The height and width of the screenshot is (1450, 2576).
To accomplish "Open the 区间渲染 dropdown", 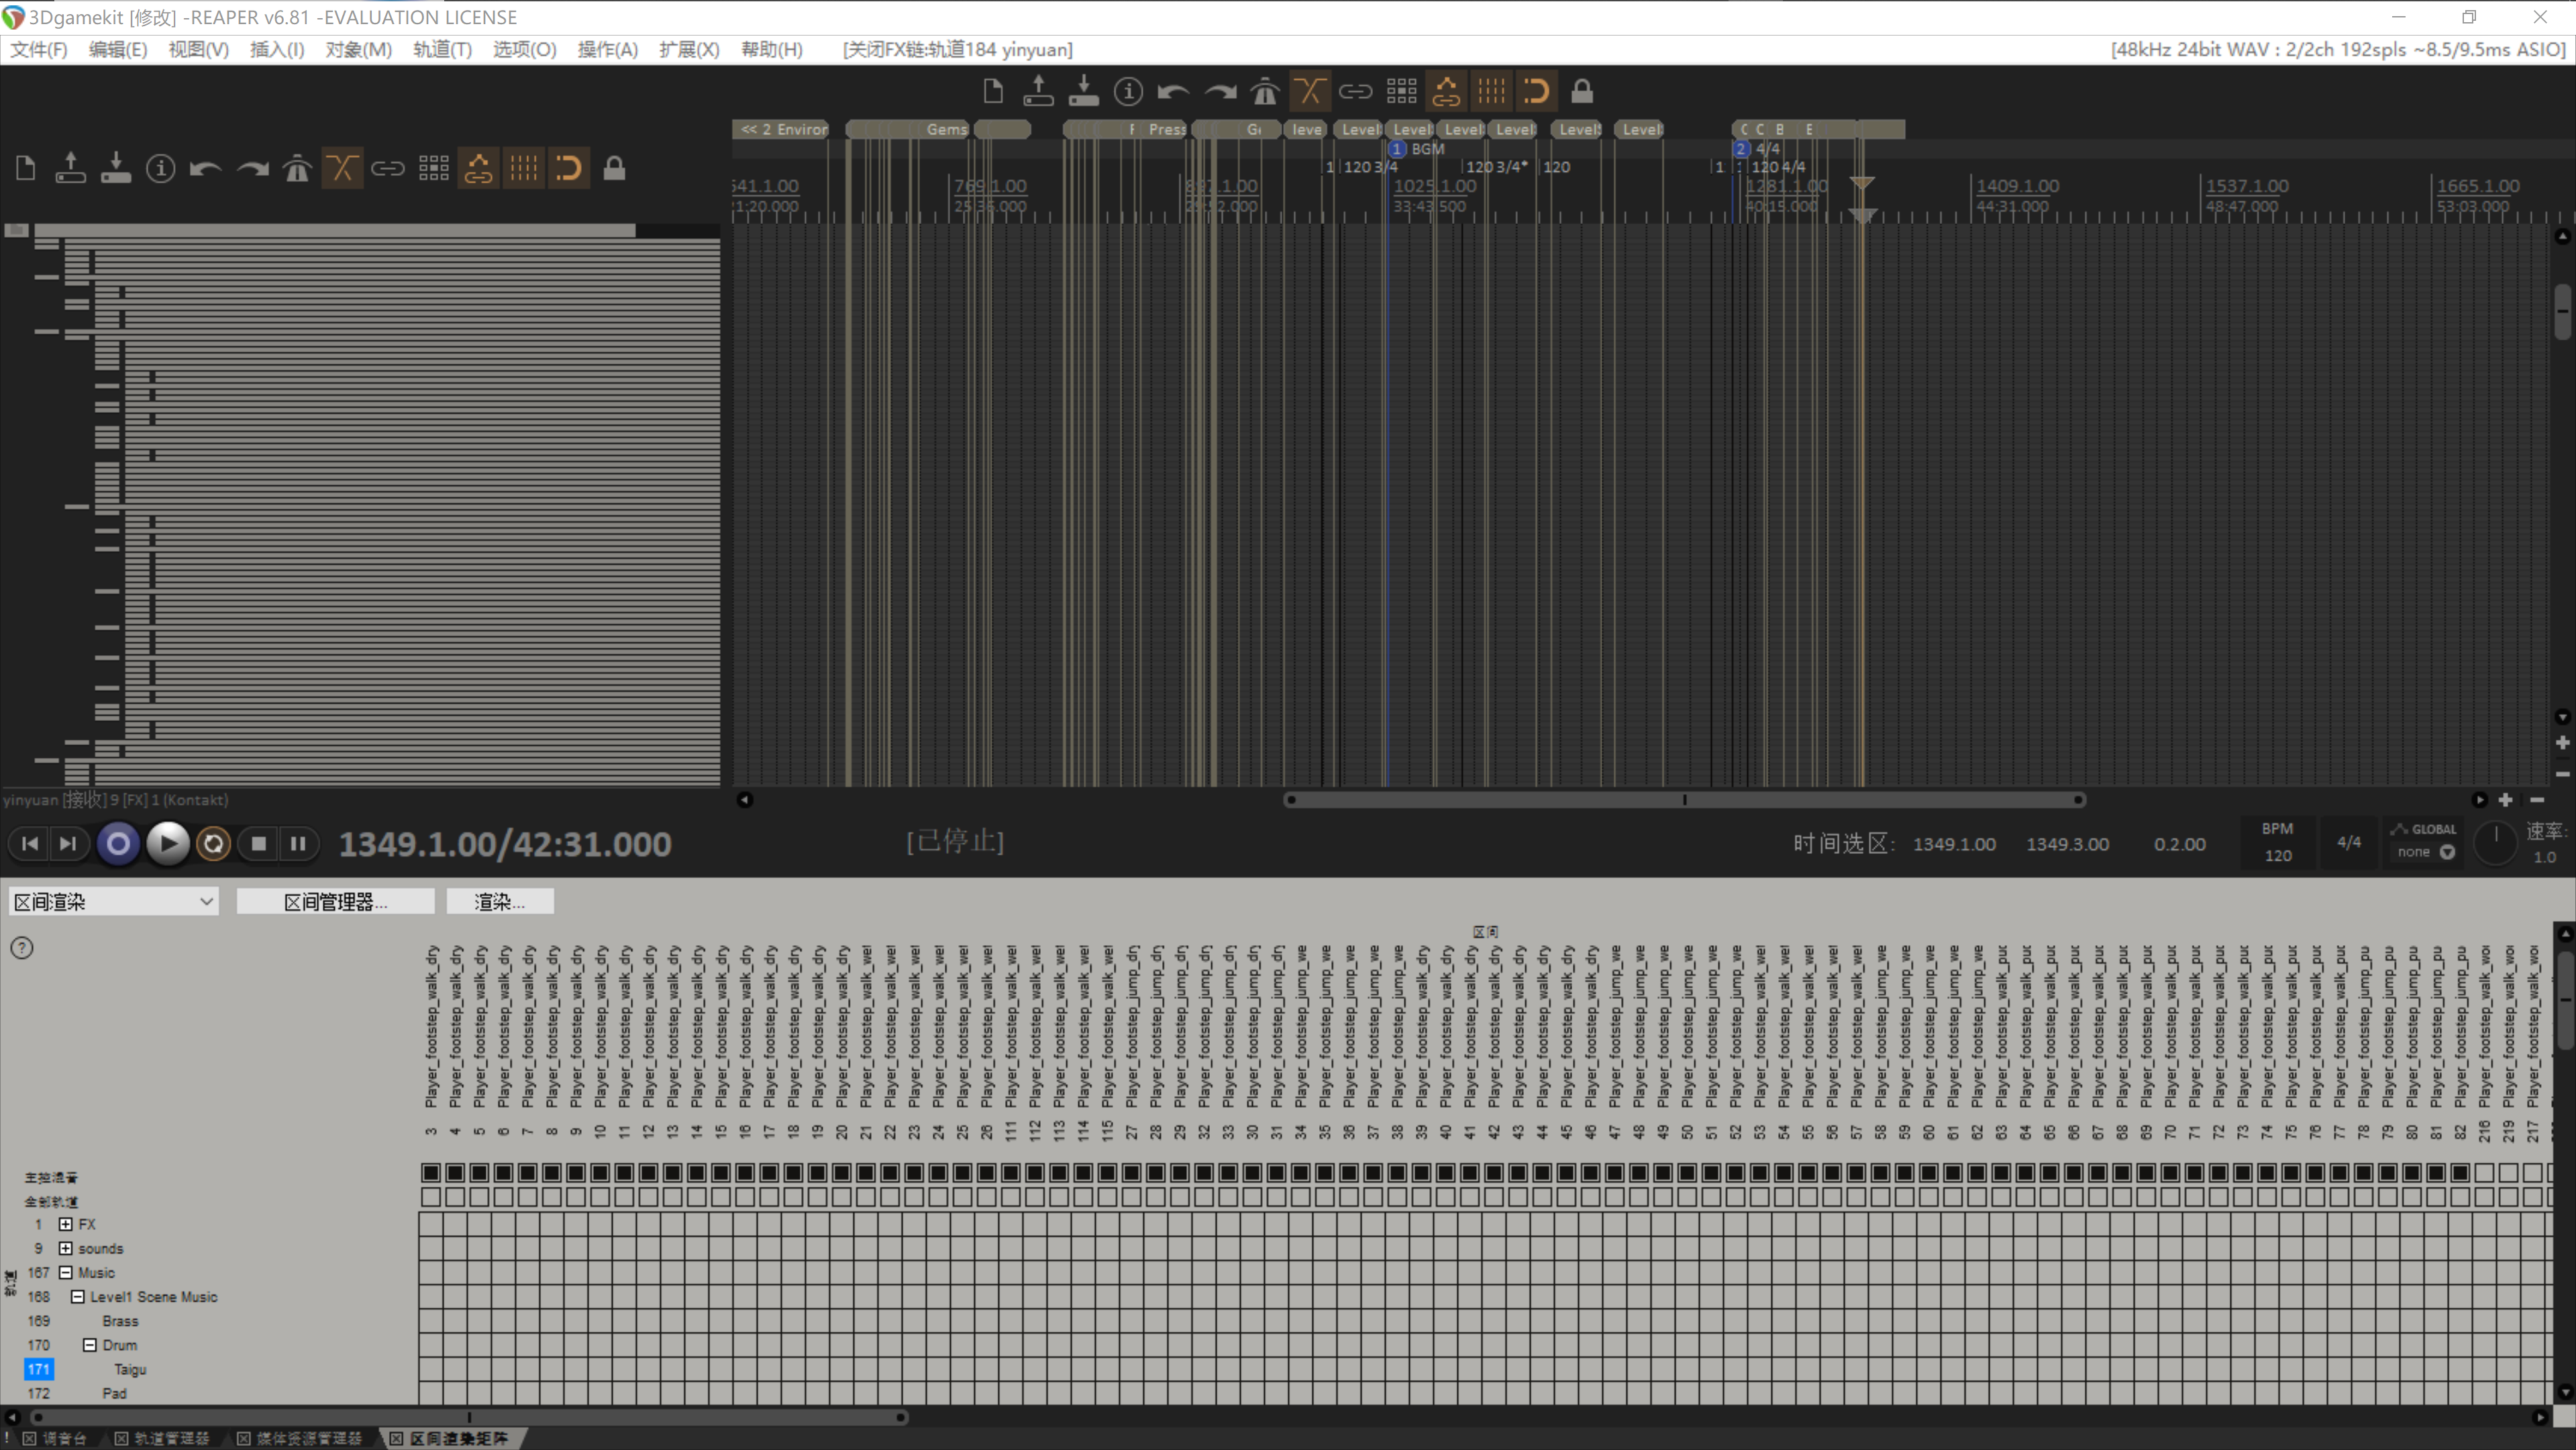I will coord(113,902).
